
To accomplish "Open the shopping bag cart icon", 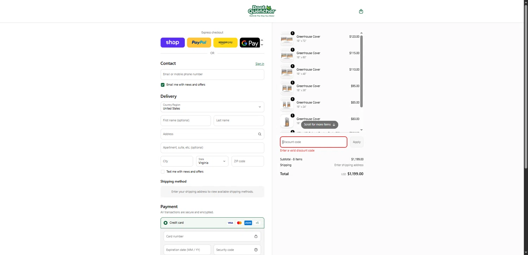I will pyautogui.click(x=361, y=11).
